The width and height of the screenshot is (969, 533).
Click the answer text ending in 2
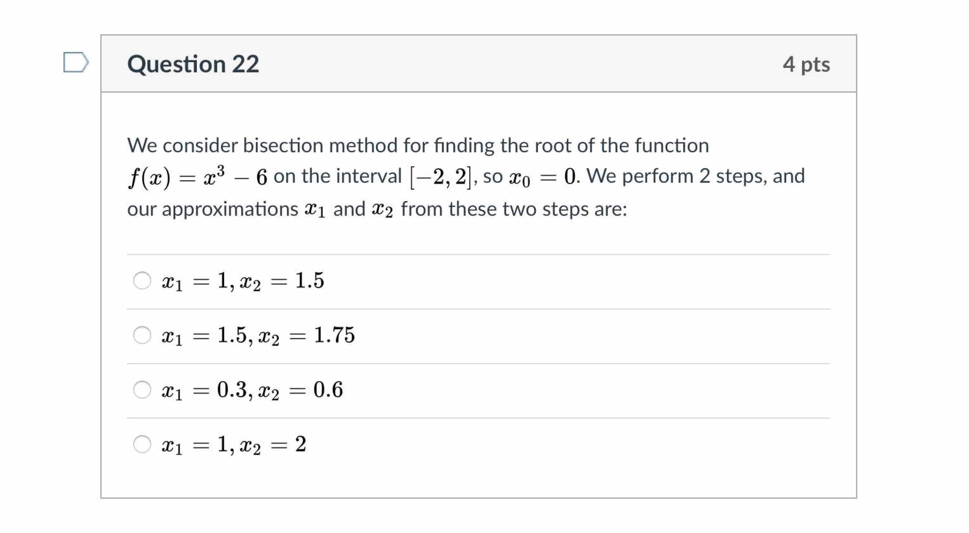234,445
